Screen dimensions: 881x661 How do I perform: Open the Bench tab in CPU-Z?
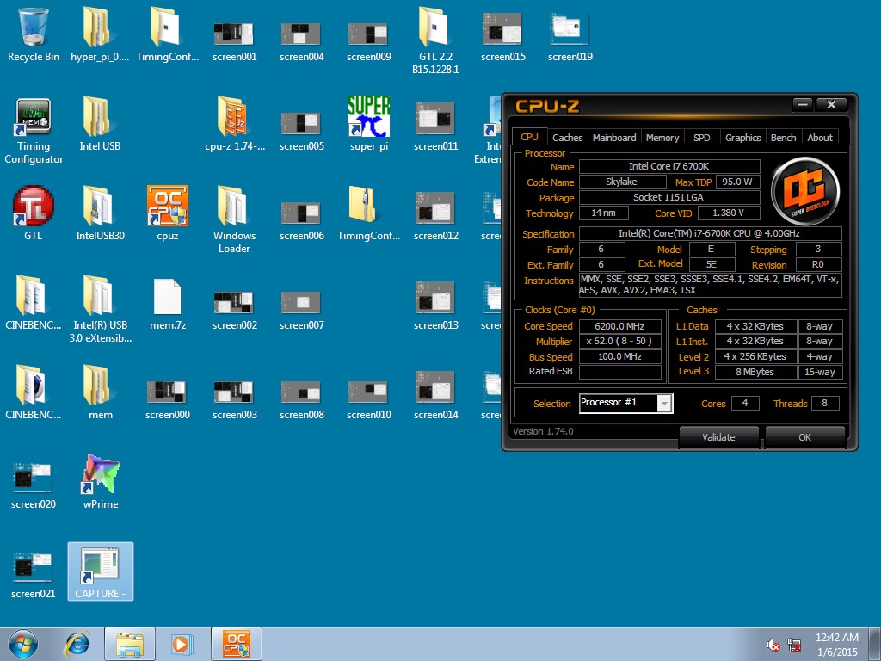[x=783, y=138]
